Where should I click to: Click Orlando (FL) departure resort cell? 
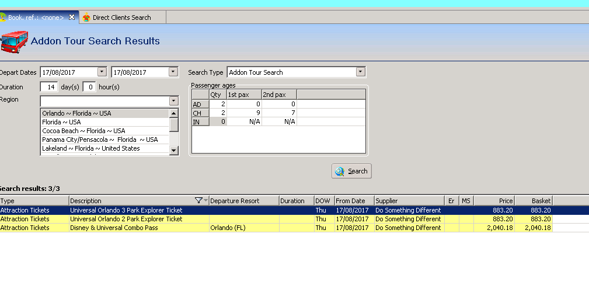point(244,228)
